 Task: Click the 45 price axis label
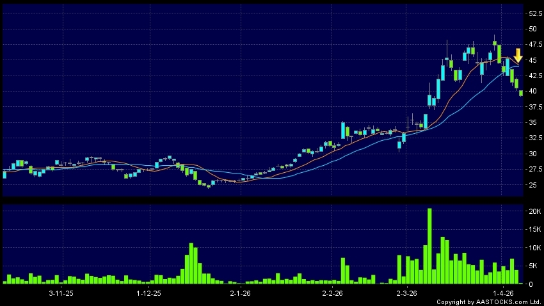coord(532,60)
